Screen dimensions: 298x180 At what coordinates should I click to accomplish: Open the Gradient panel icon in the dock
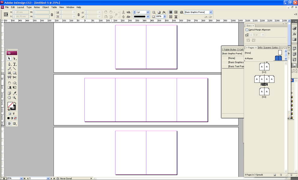(294, 40)
